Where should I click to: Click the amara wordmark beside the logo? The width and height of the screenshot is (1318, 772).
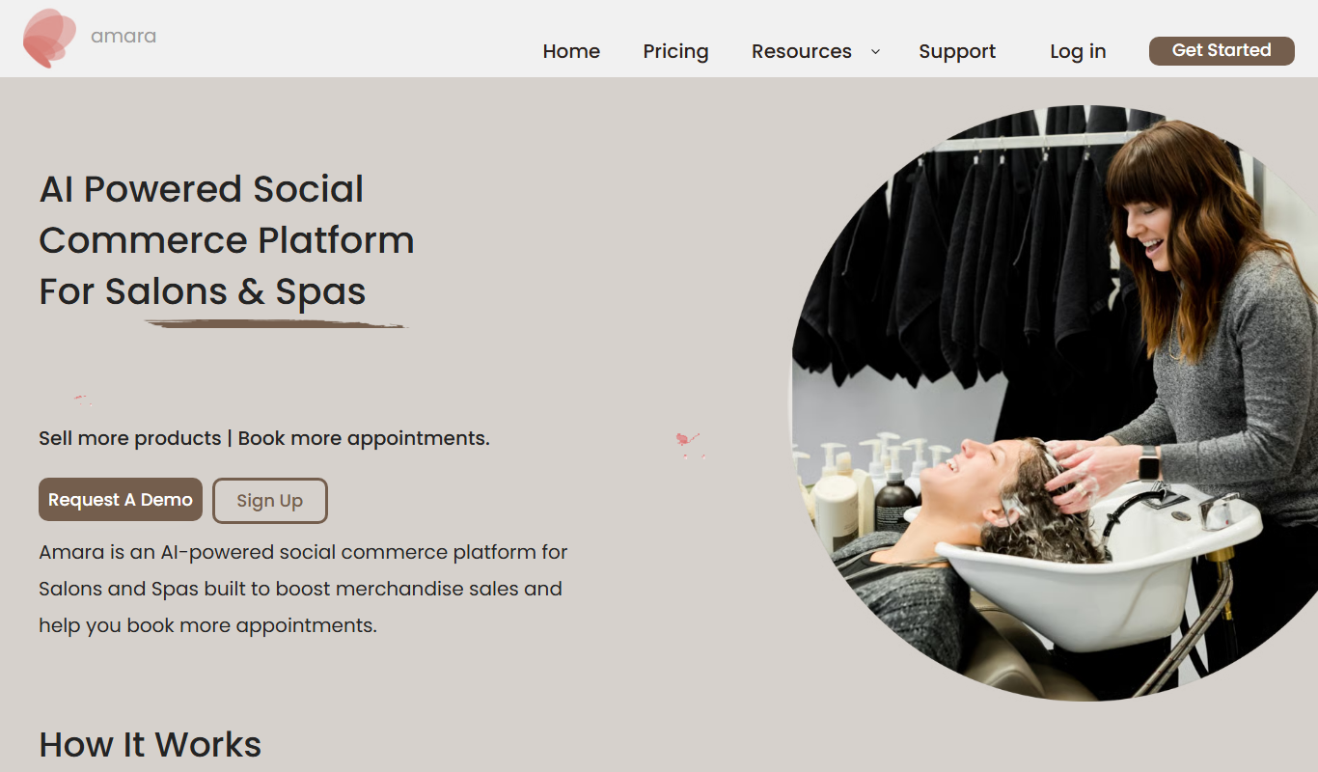124,37
